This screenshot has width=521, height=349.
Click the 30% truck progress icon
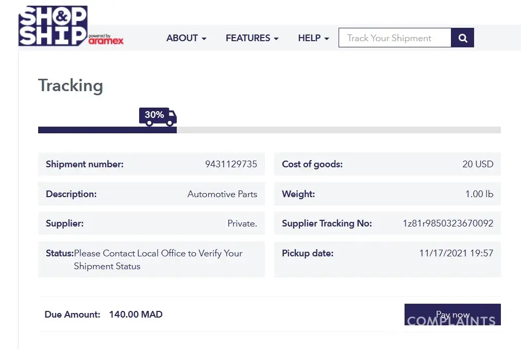(158, 116)
